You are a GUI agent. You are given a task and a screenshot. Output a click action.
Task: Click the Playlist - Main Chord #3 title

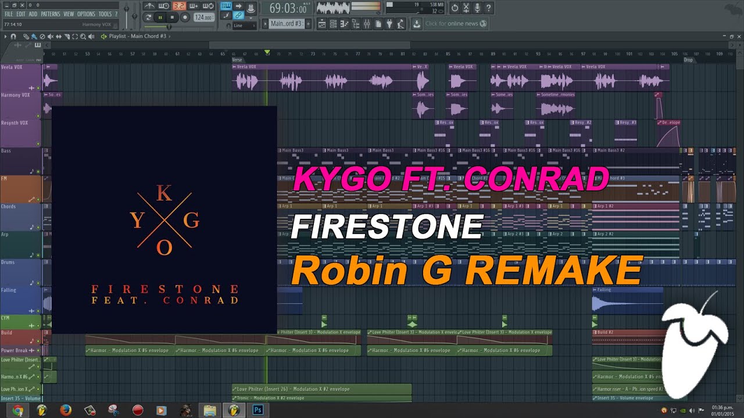click(x=137, y=36)
